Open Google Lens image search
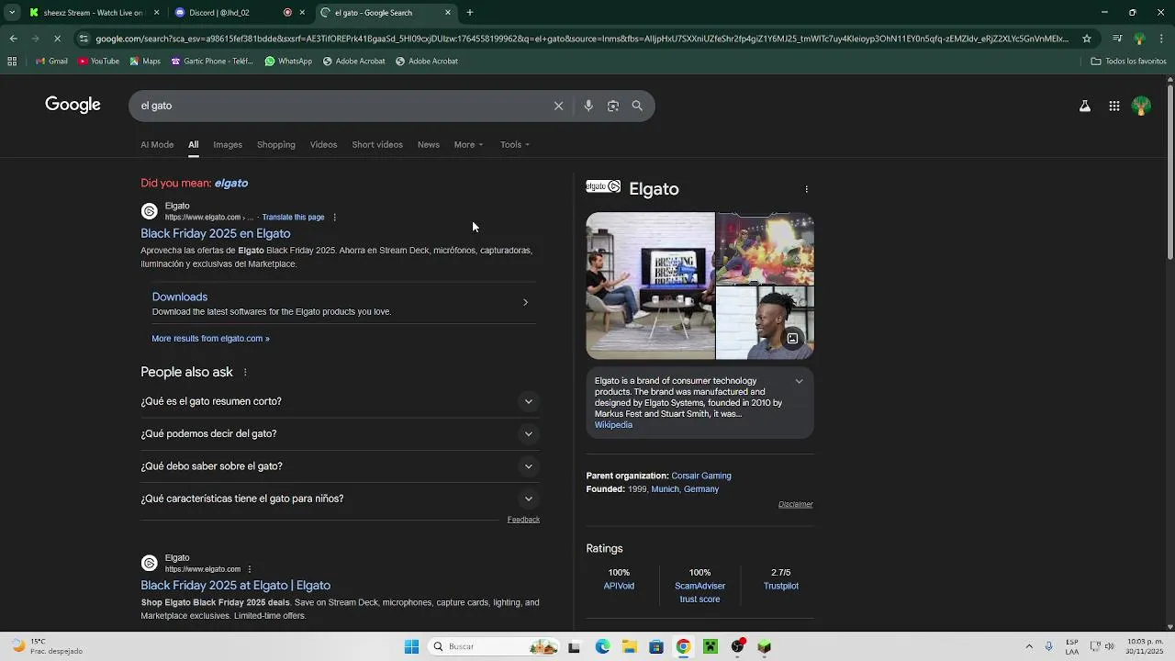This screenshot has height=661, width=1175. pos(613,106)
